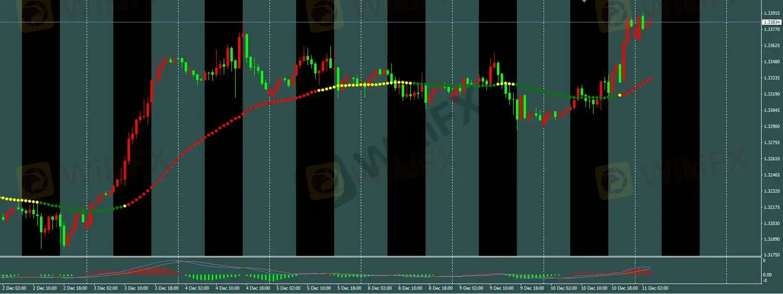Pick the 4 Dec 10:00 time label
The width and height of the screenshot is (783, 294).
point(228,288)
